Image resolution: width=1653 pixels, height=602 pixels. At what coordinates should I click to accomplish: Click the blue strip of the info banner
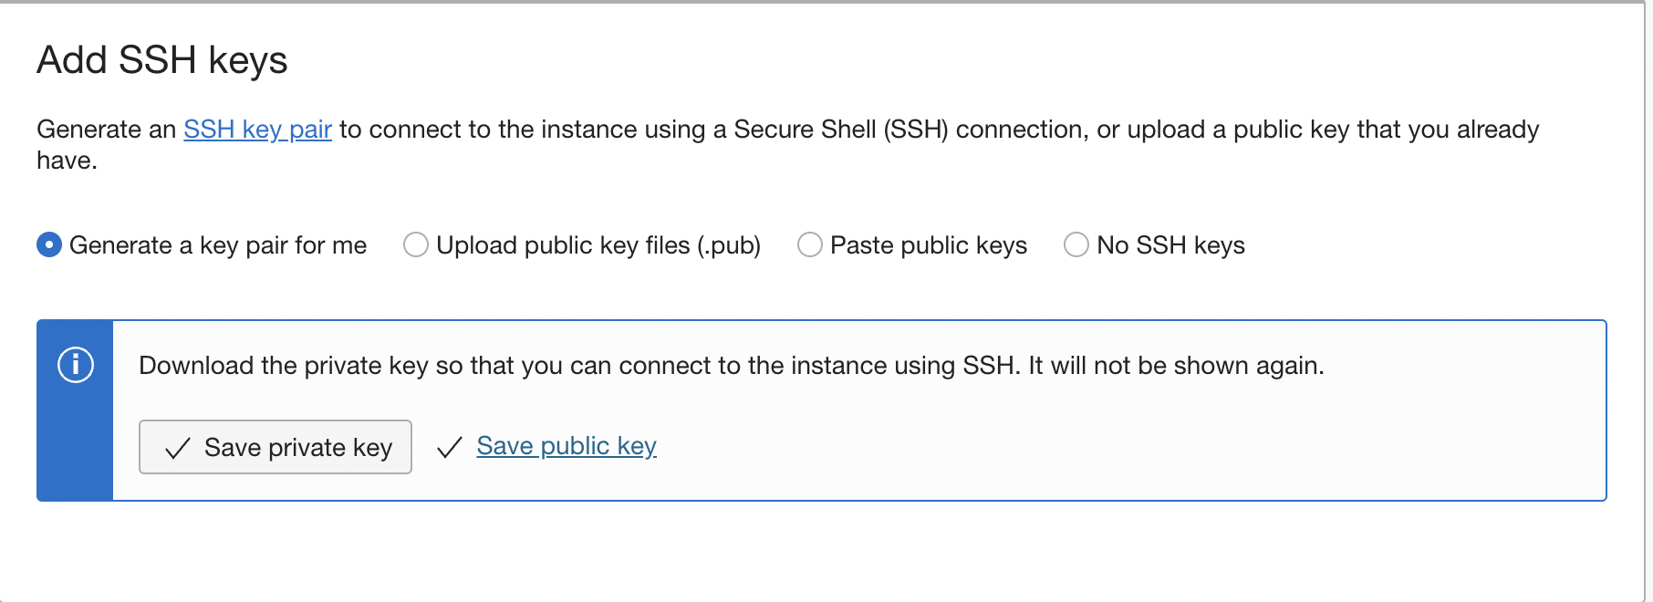75,410
